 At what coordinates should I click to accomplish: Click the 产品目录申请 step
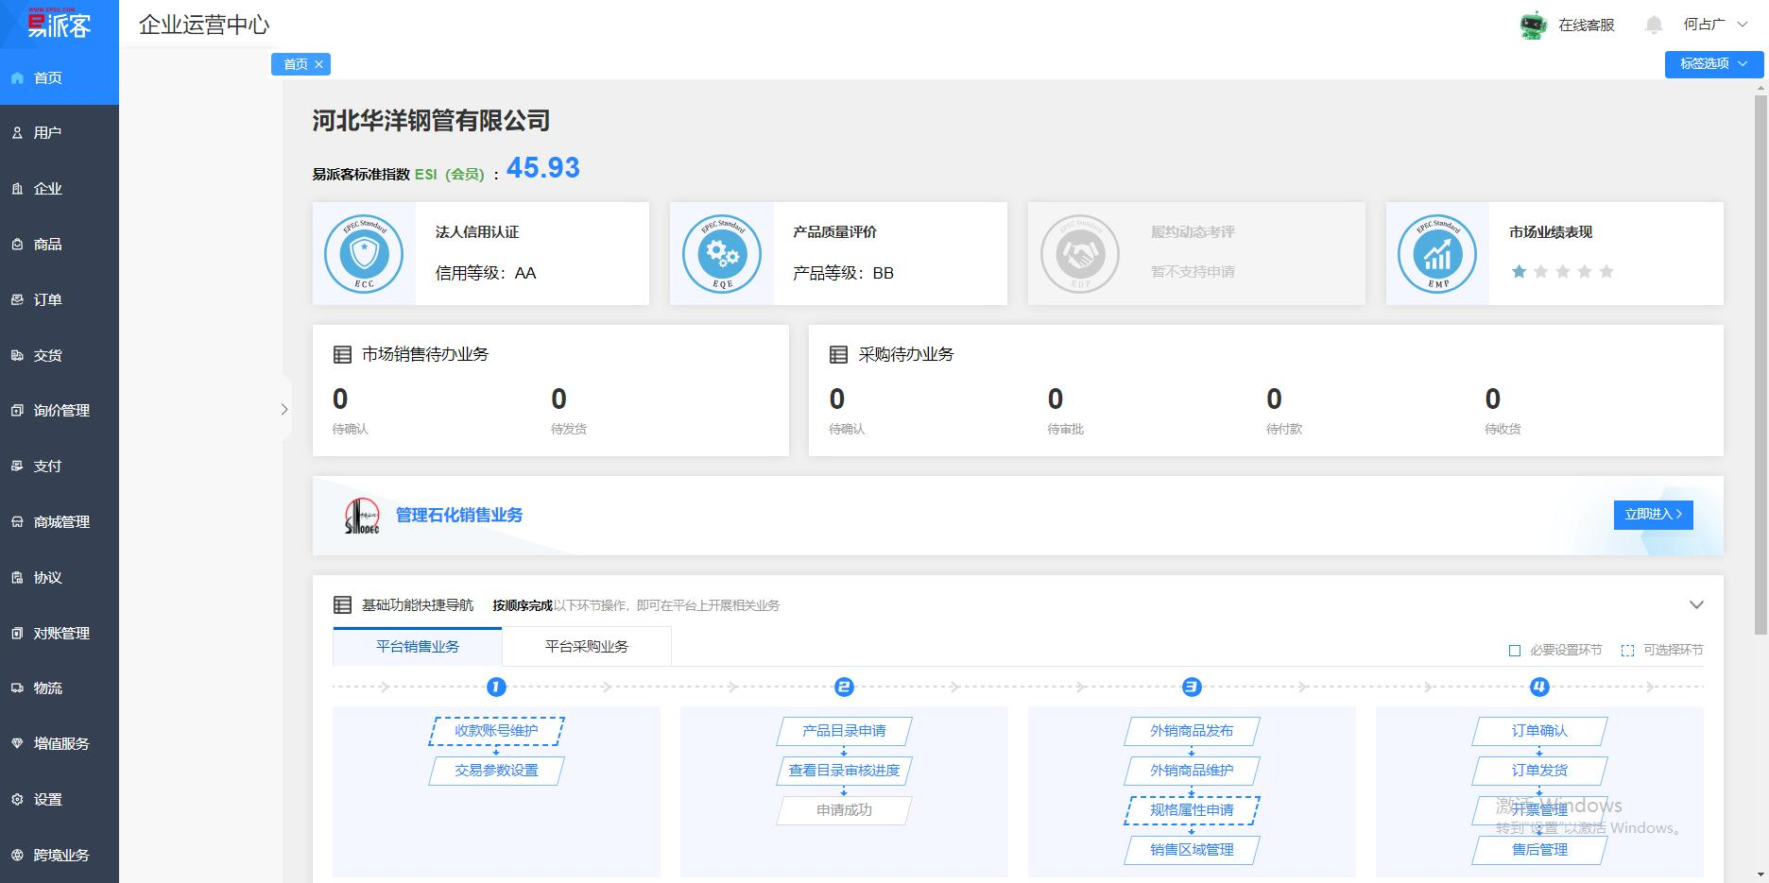pos(844,731)
